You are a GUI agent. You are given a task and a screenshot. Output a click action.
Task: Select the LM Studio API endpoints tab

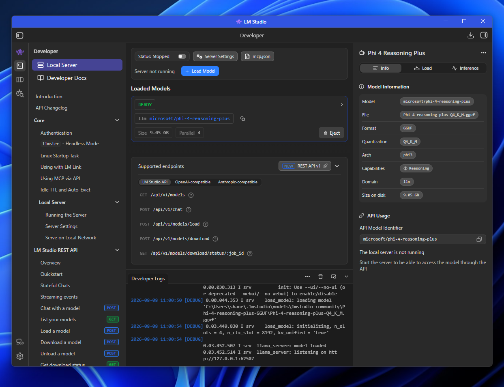coord(154,182)
